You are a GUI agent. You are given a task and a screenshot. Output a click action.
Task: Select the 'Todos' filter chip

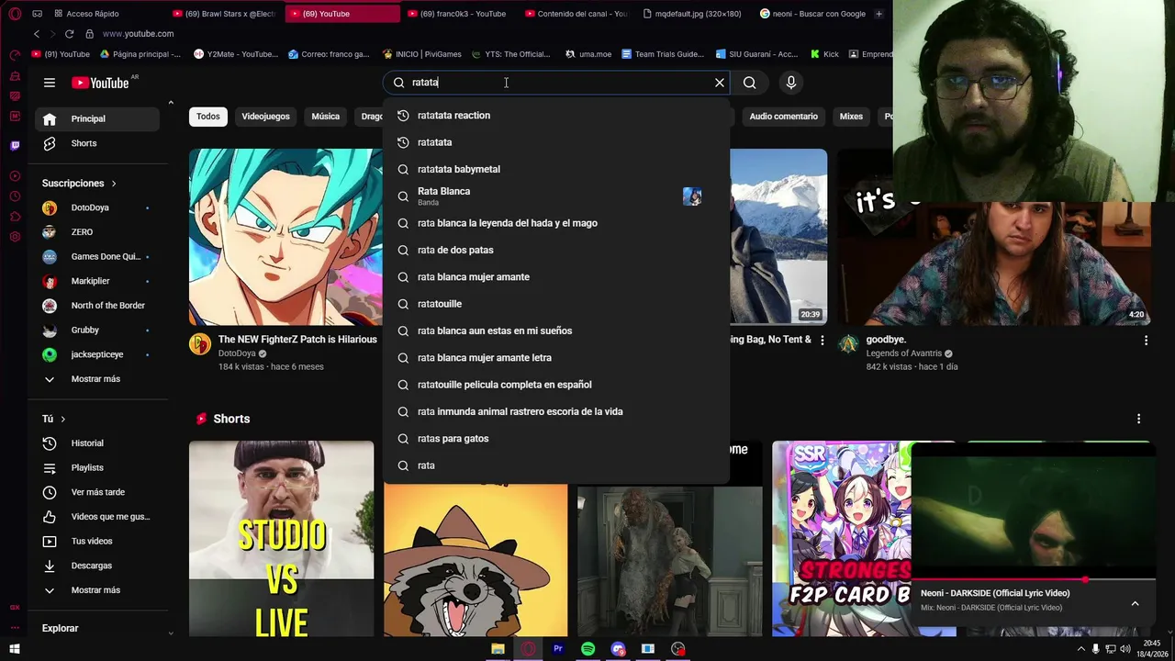click(208, 117)
